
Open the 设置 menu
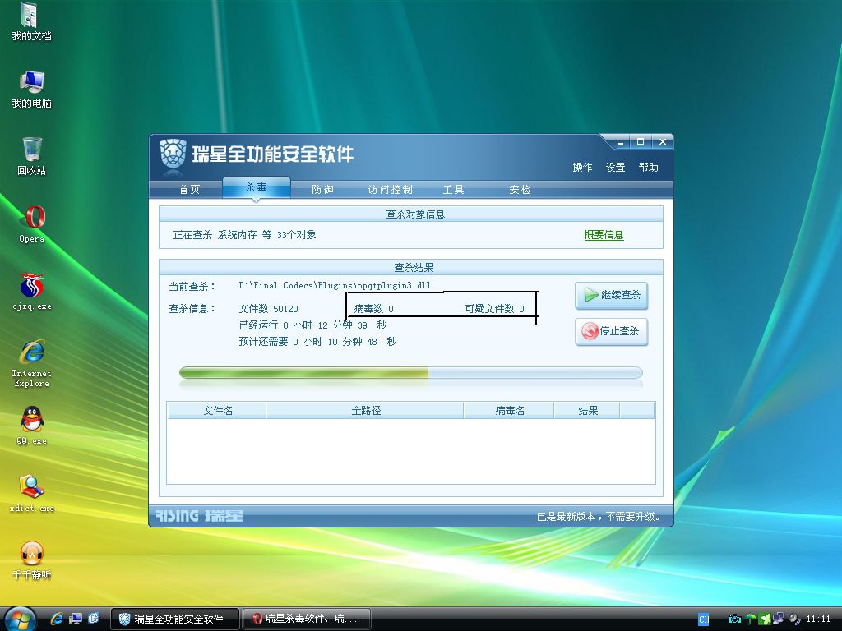point(615,168)
